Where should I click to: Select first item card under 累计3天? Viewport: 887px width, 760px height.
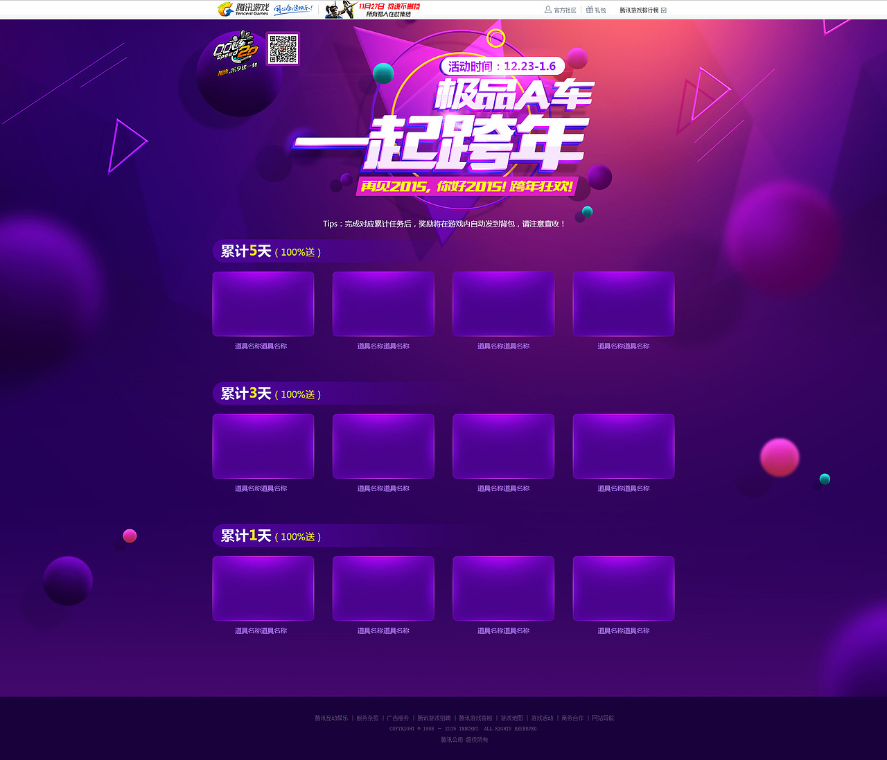tap(263, 446)
